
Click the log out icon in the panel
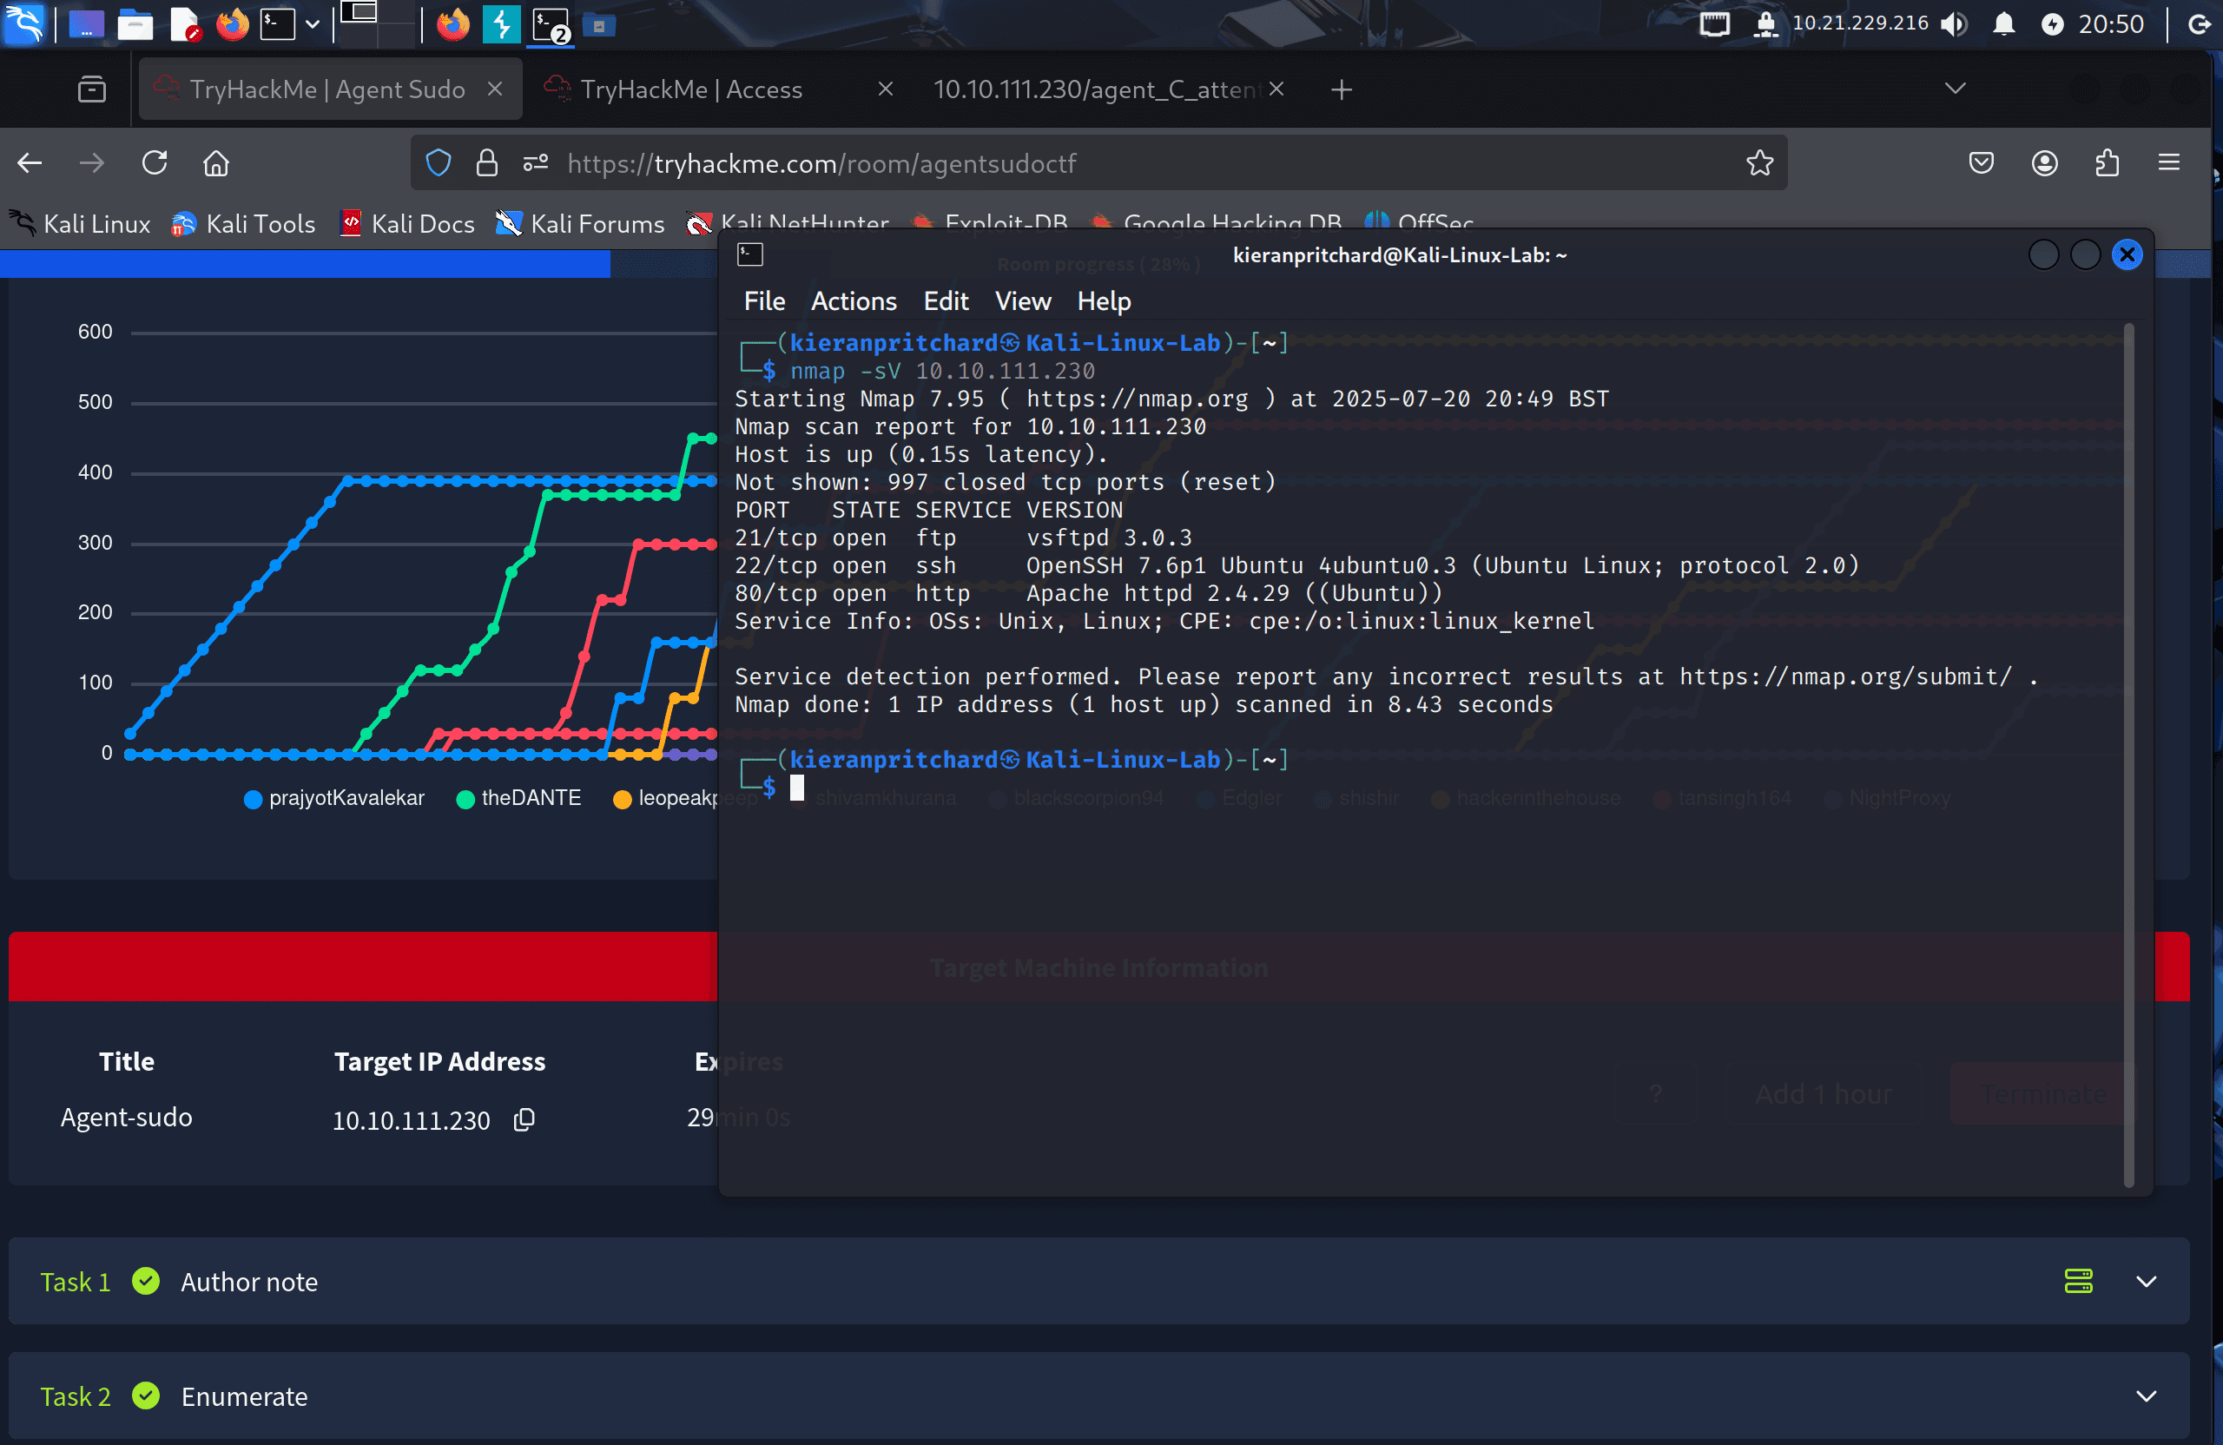2200,24
